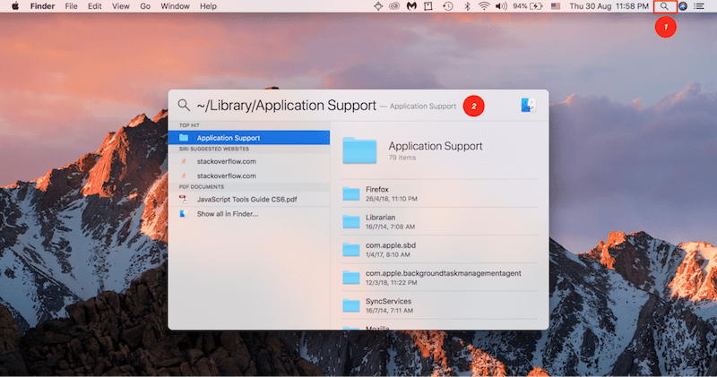Select the SyncServices folder
717x377 pixels.
[x=440, y=305]
